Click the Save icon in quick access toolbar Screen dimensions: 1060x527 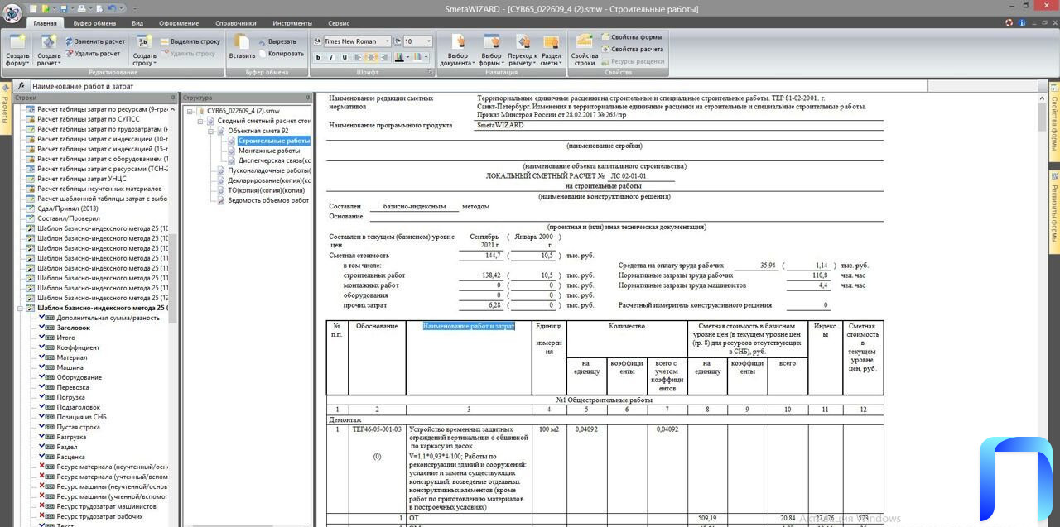[x=64, y=8]
